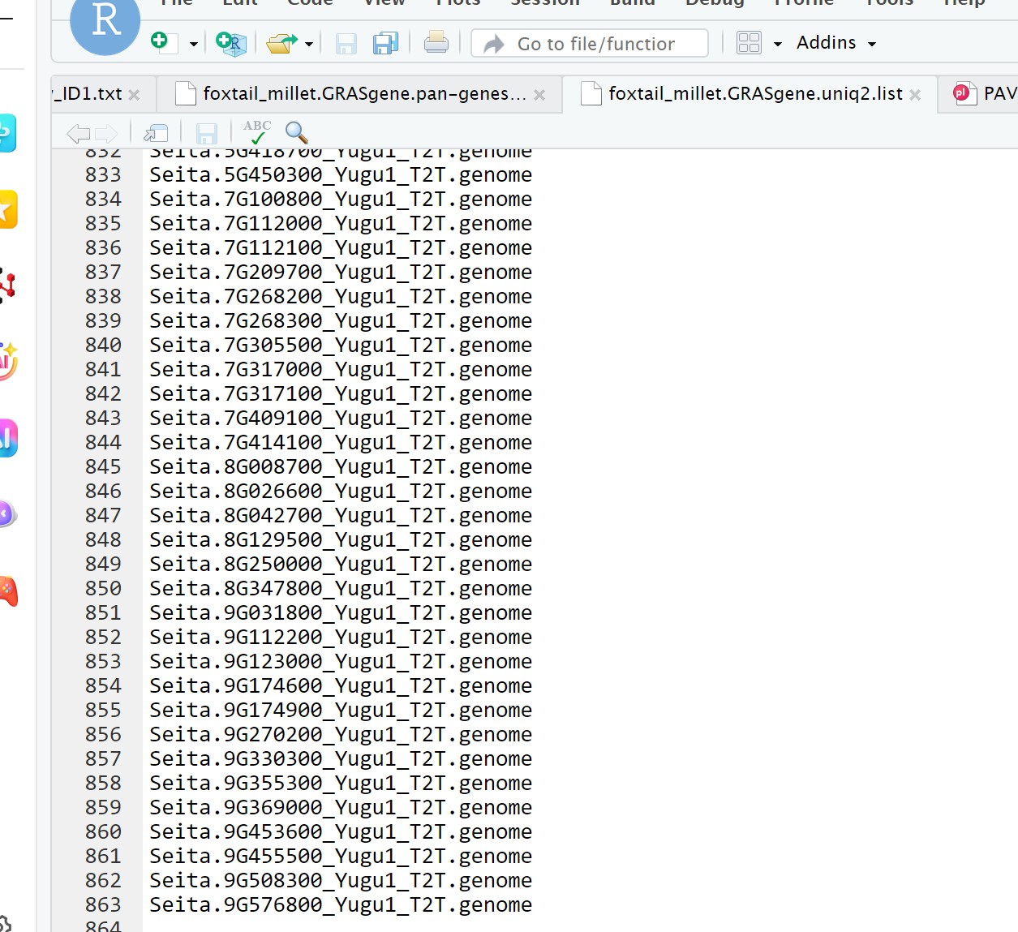Create a new R project

[x=230, y=42]
